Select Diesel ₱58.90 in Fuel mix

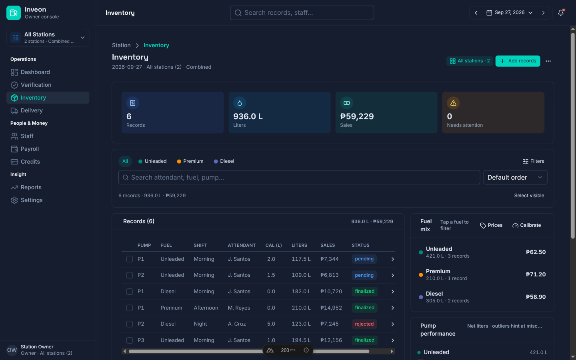pyautogui.click(x=482, y=297)
